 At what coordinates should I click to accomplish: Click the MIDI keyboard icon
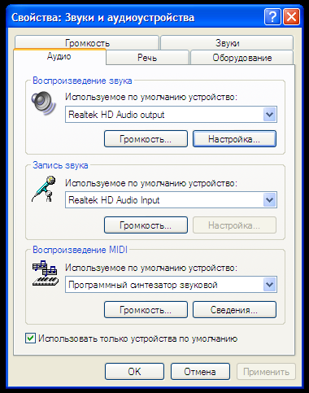pos(46,273)
